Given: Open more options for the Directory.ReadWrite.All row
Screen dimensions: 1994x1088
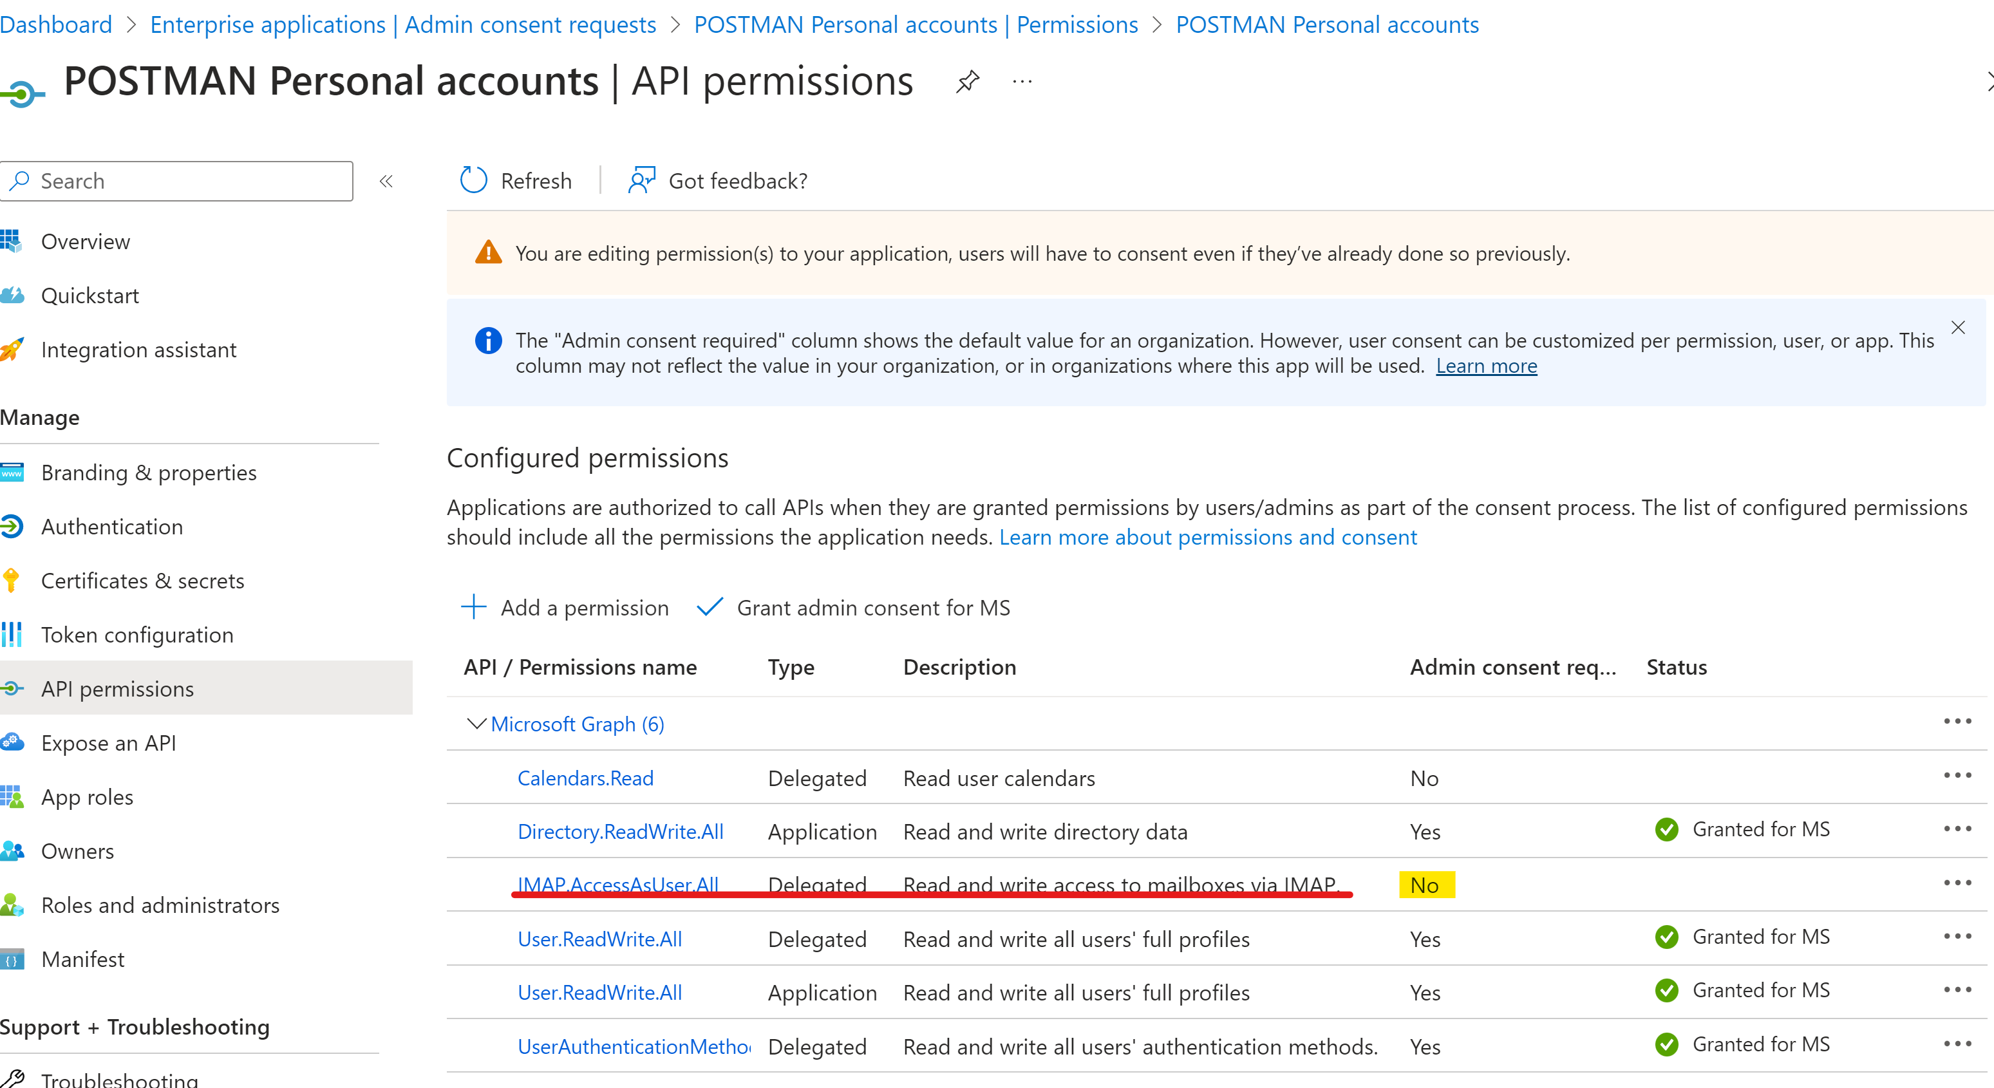Looking at the screenshot, I should click(1957, 829).
